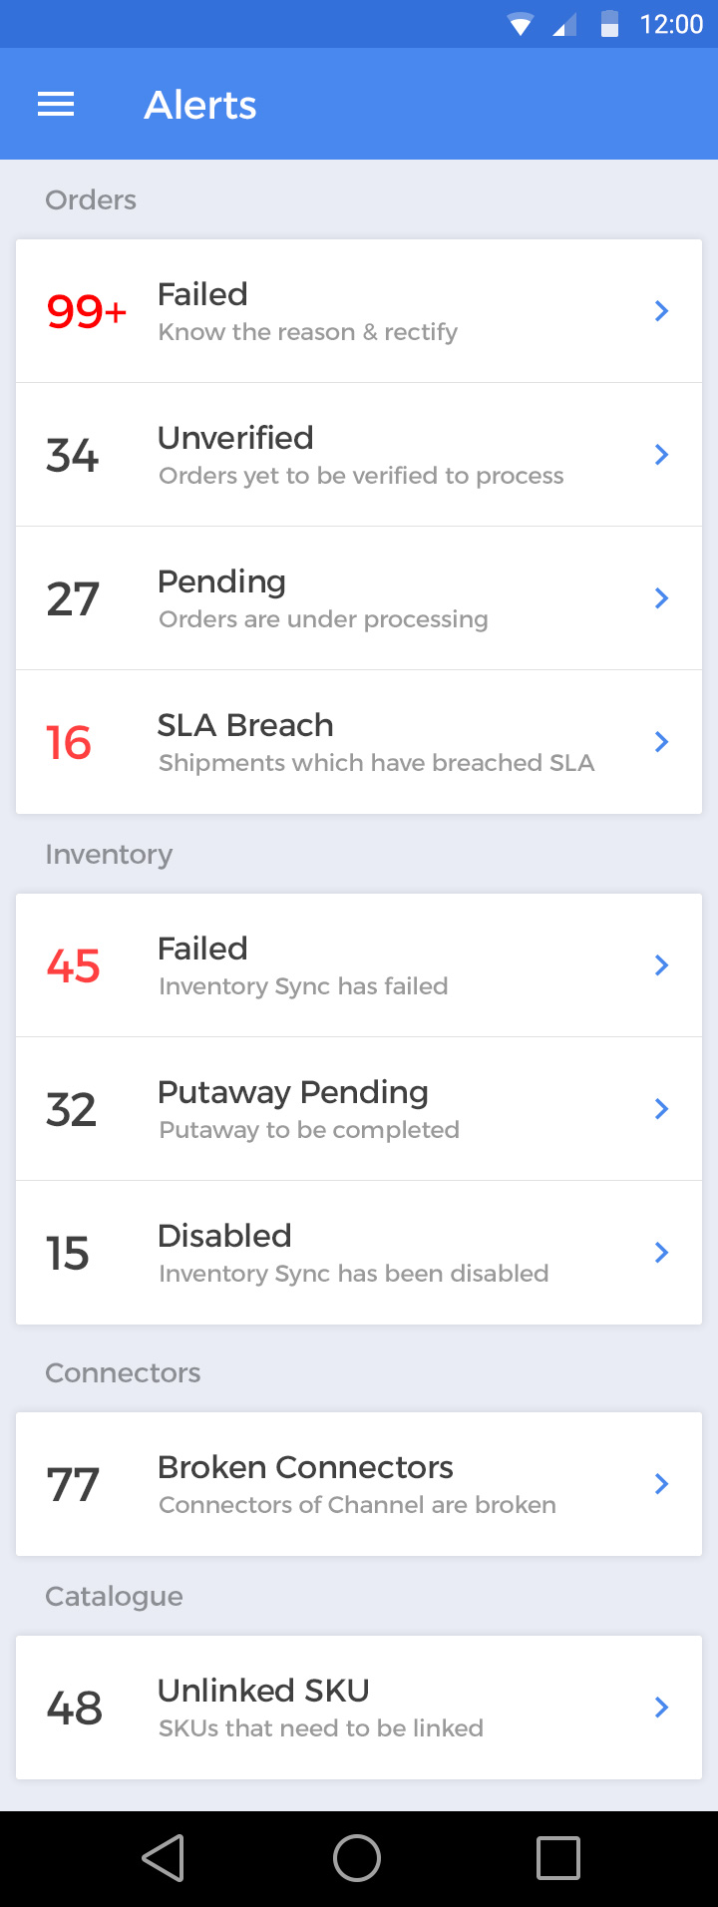Open the recent apps overview
Screen dimensions: 718x1907
point(557,1858)
